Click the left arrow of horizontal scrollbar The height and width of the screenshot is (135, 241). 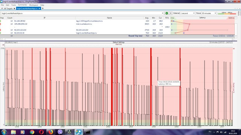2,39
